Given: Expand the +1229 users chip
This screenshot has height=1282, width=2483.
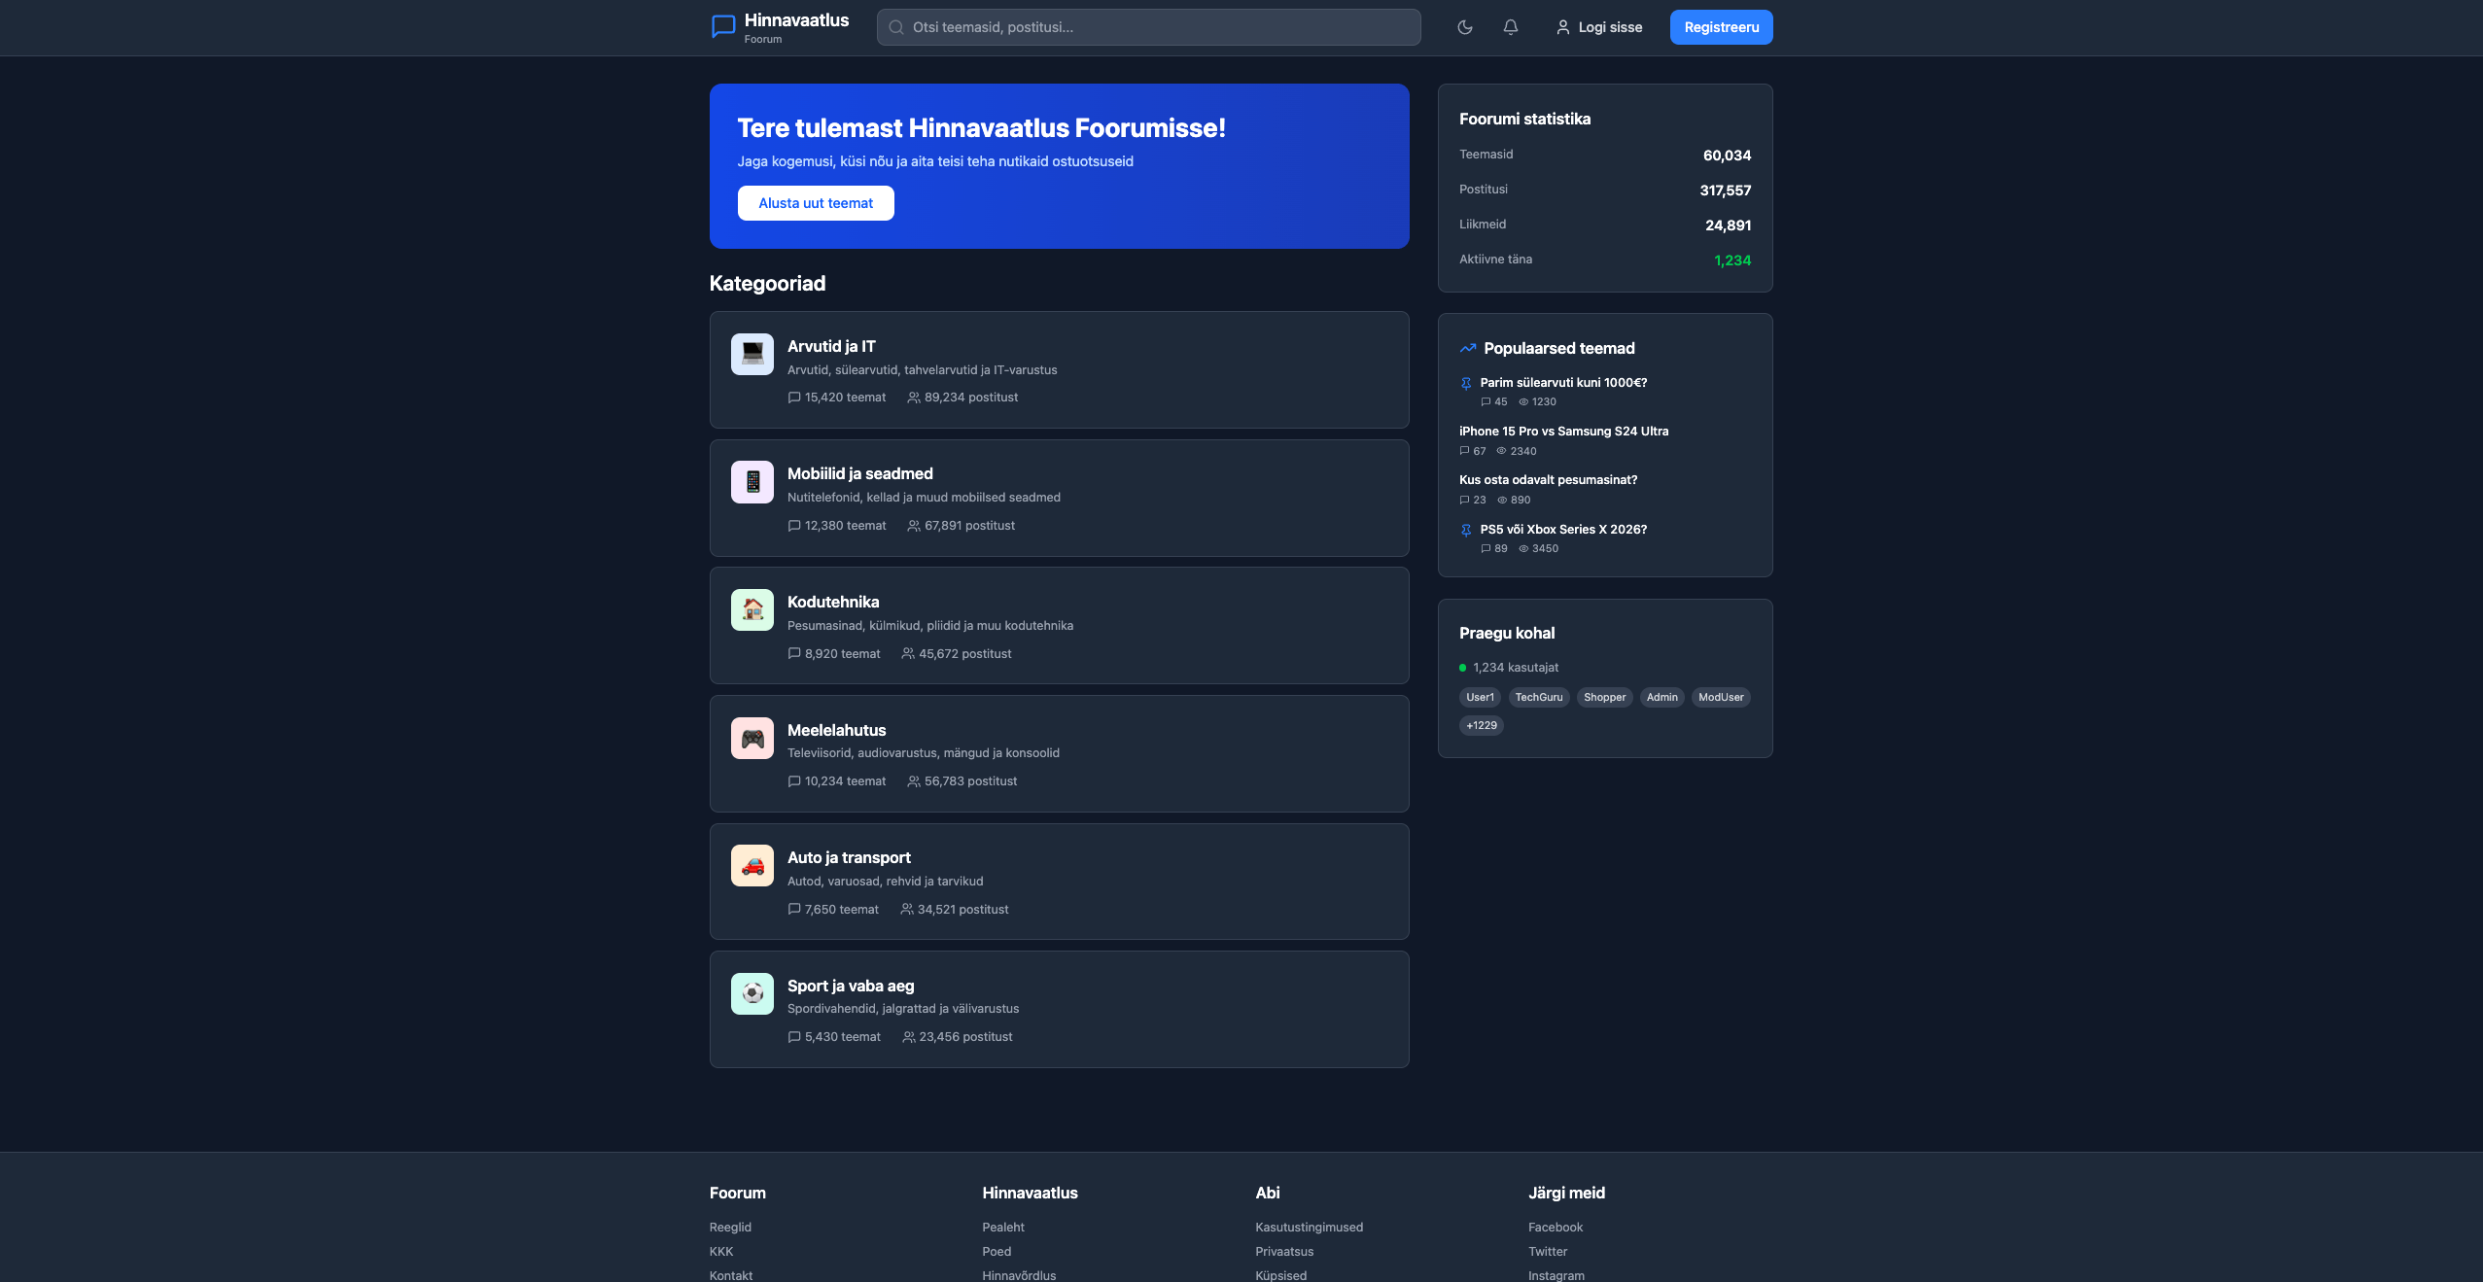Looking at the screenshot, I should tap(1480, 725).
